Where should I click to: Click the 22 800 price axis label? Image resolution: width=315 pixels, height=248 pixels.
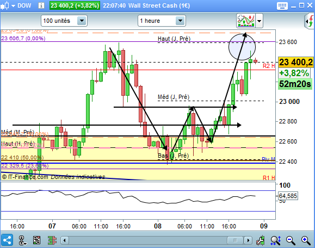point(288,121)
